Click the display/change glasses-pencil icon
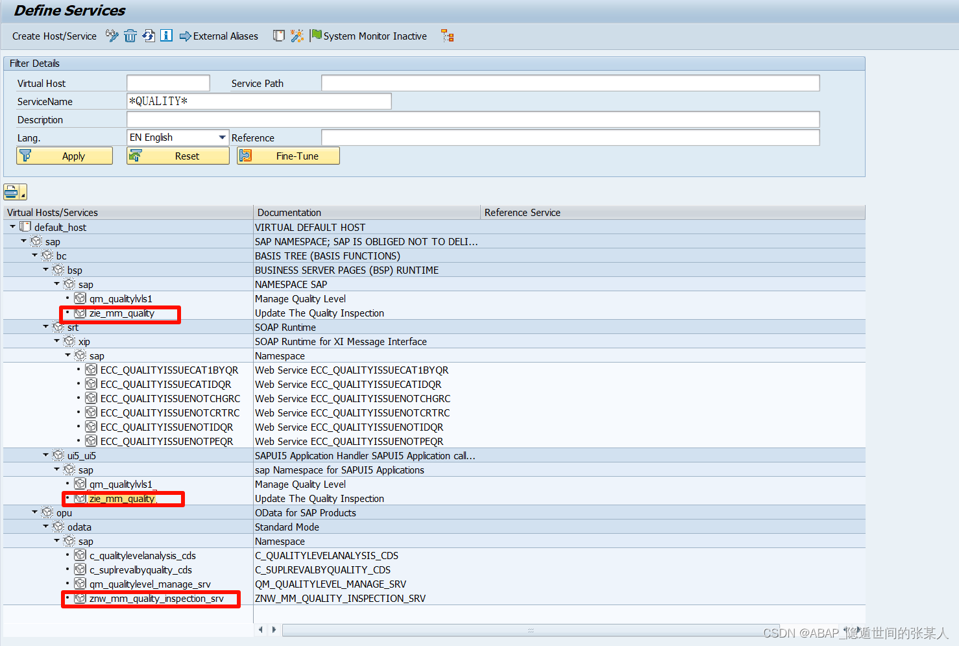The width and height of the screenshot is (959, 646). pyautogui.click(x=112, y=36)
